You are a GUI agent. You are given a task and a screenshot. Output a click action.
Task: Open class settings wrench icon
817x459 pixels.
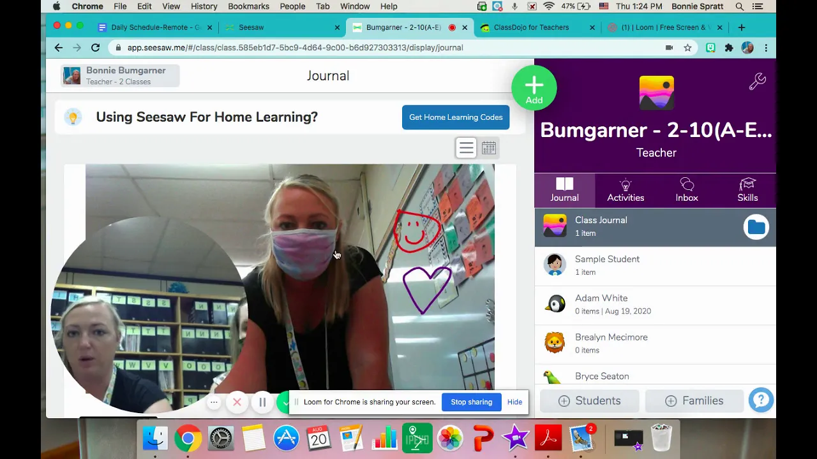757,81
